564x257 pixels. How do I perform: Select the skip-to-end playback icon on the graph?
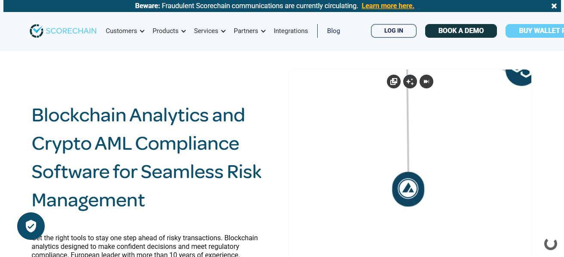pyautogui.click(x=426, y=82)
